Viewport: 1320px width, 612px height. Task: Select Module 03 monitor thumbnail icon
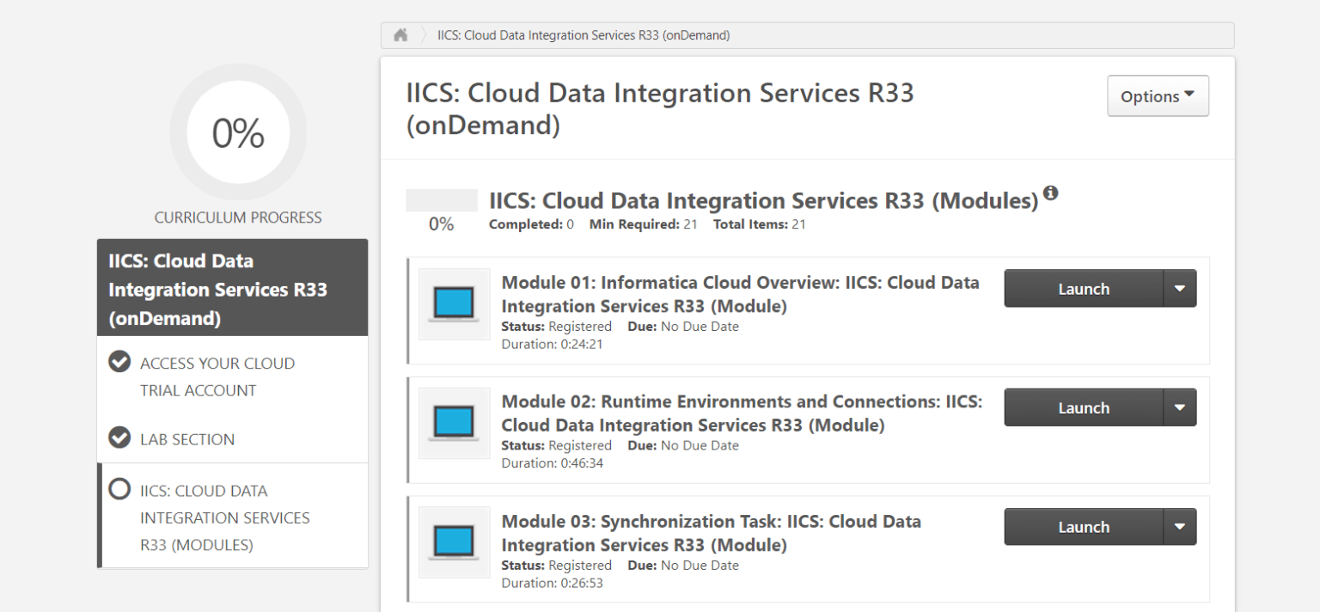(454, 542)
